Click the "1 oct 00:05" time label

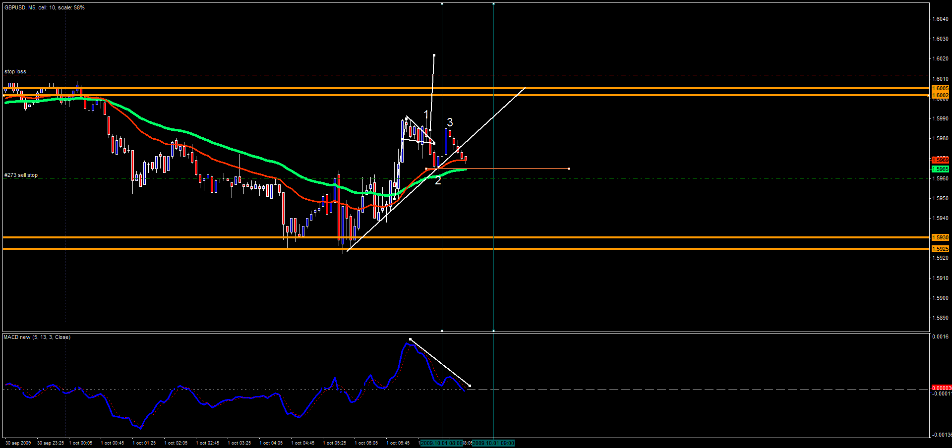[81, 443]
